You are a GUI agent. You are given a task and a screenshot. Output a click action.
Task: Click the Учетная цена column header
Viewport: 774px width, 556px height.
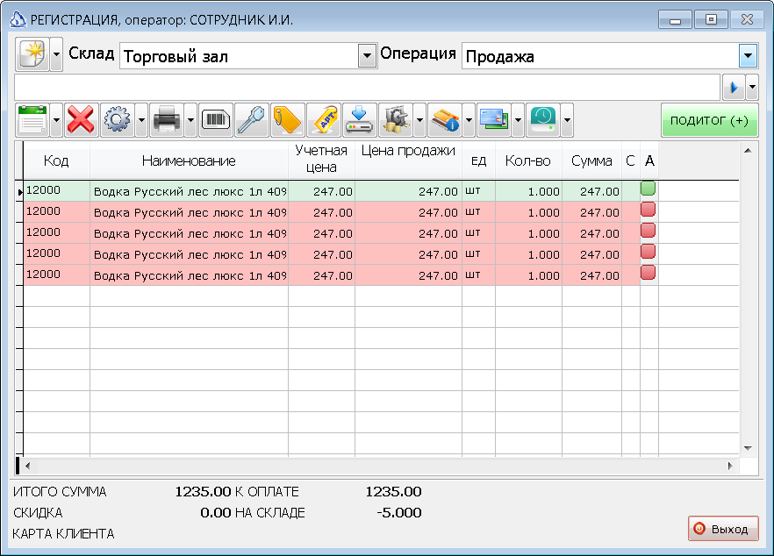[x=321, y=159]
